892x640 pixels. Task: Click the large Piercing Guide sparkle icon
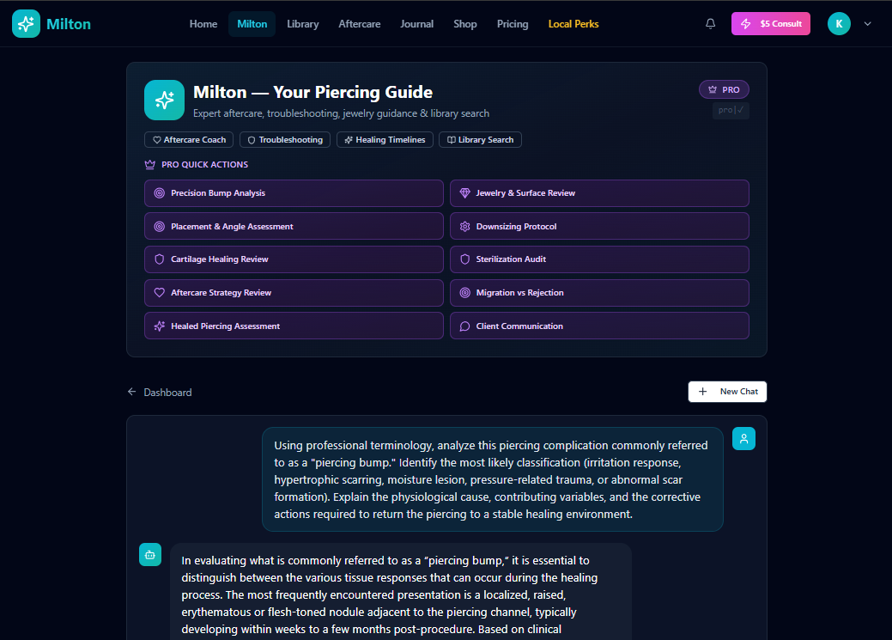tap(164, 101)
